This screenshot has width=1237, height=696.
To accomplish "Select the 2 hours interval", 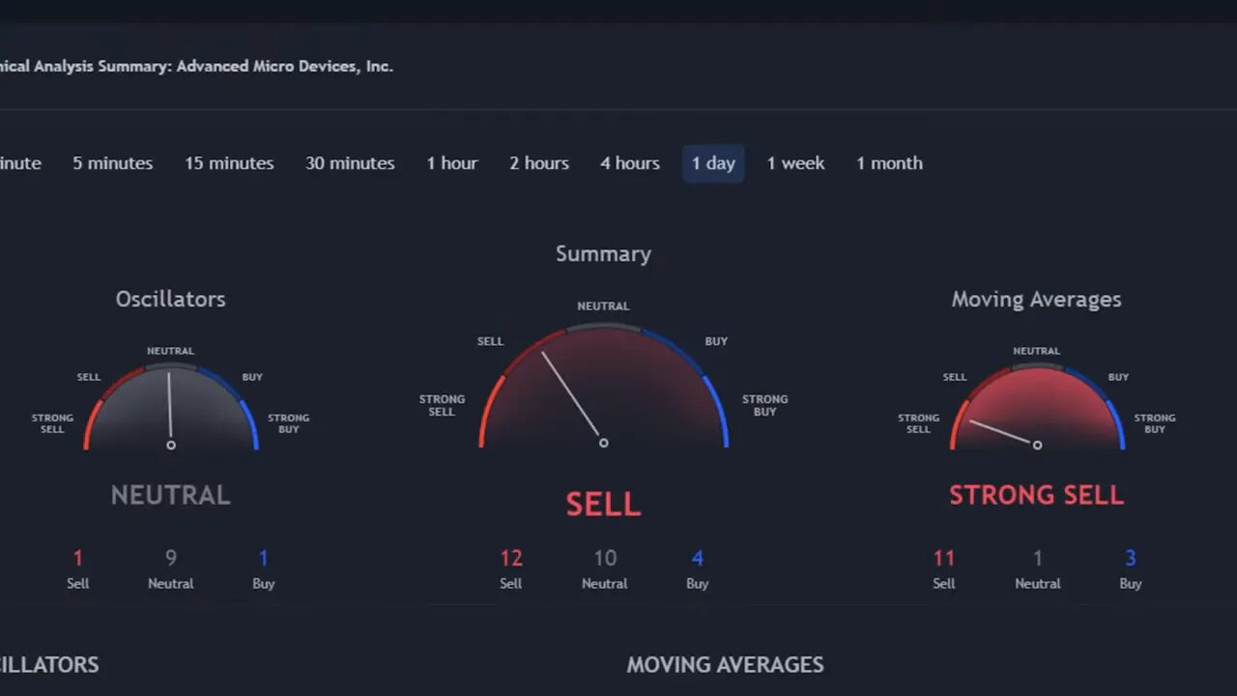I will point(538,163).
